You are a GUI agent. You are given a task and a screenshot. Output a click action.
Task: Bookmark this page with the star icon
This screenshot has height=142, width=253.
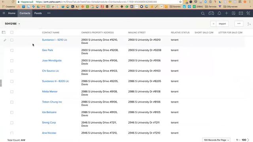click(180, 2)
